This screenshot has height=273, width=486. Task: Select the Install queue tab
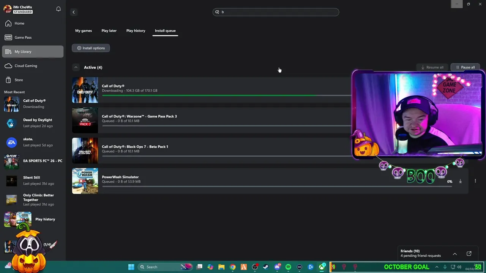pyautogui.click(x=165, y=31)
